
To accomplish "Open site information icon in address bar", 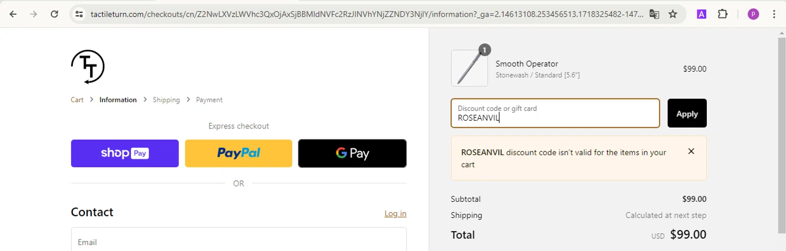I will [79, 14].
